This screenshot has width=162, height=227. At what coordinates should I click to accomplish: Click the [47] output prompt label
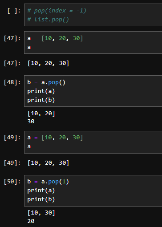12,63
